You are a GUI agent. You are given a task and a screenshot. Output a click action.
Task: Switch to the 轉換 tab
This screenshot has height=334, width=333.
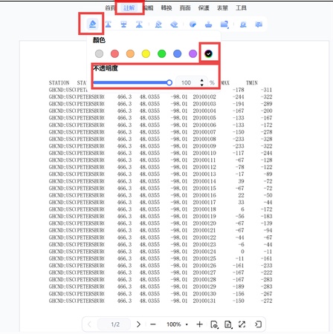coord(166,8)
